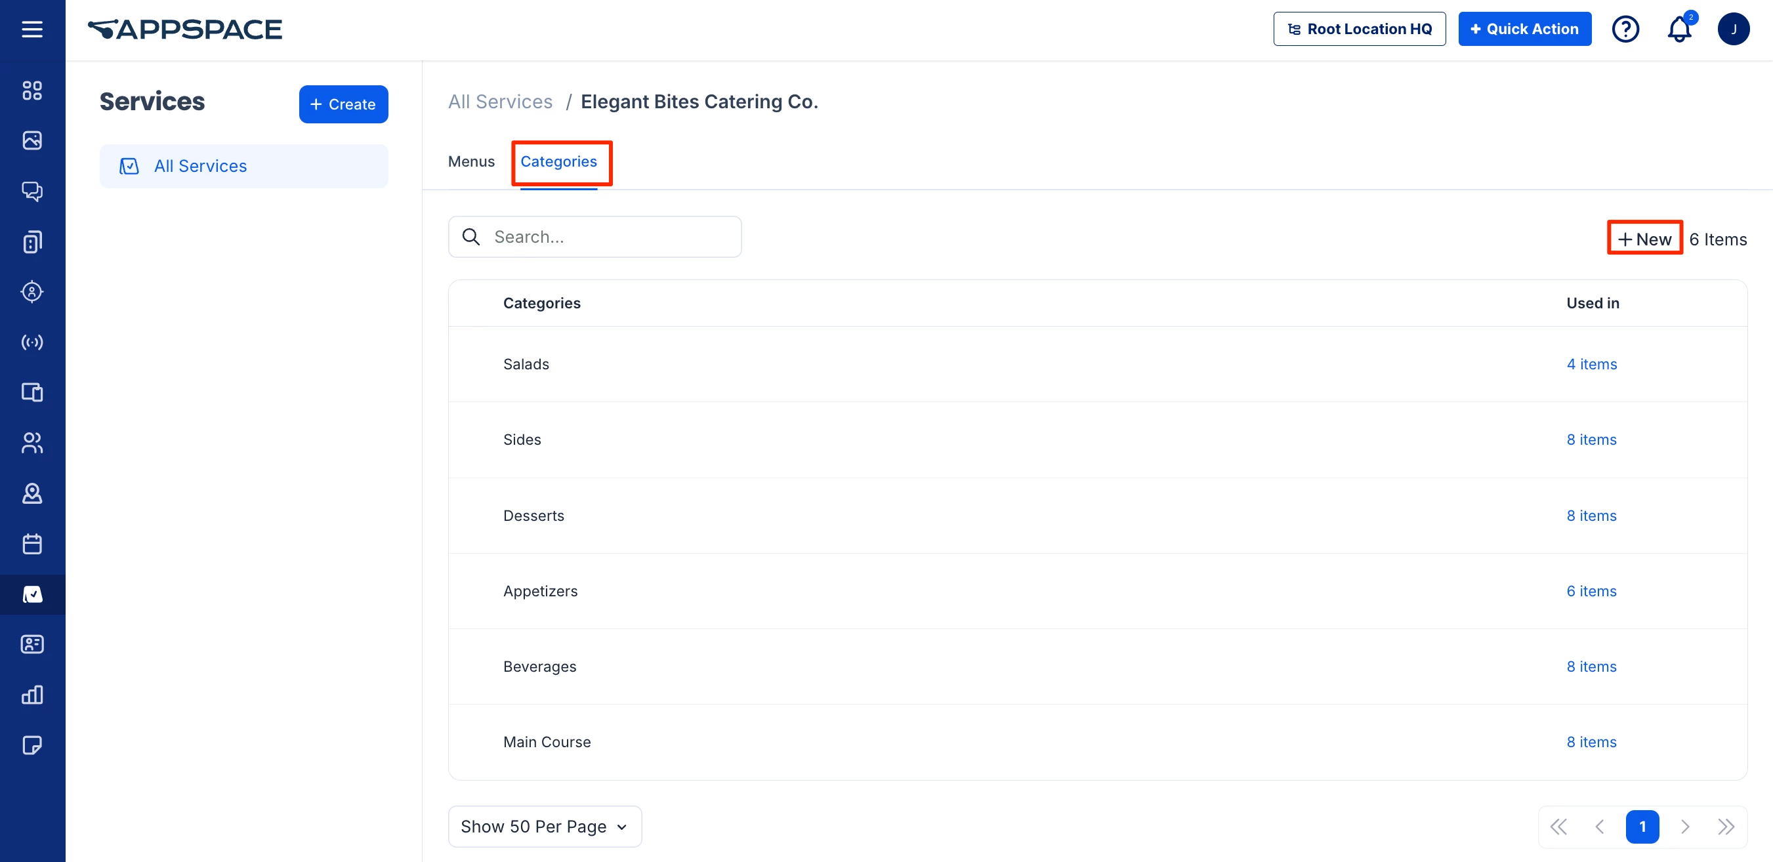
Task: Select the Categories tab
Action: pos(558,161)
